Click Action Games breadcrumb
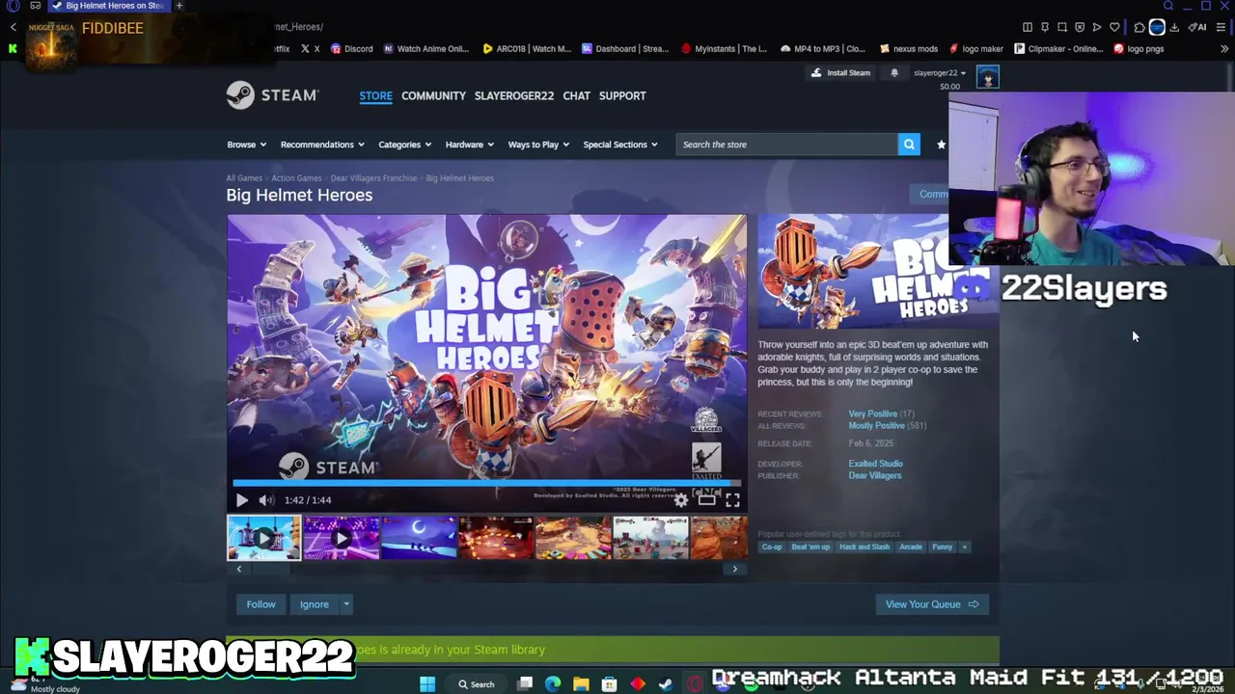Image resolution: width=1235 pixels, height=694 pixels. (x=296, y=178)
